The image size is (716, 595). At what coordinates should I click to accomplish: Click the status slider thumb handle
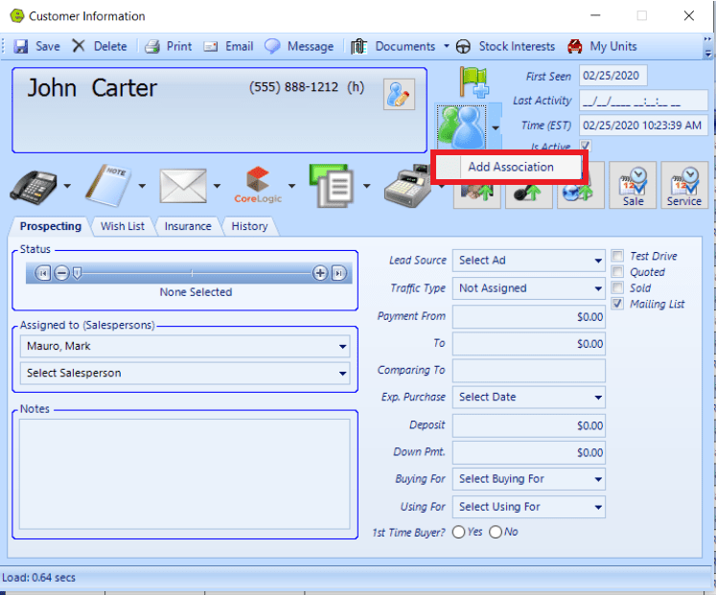pos(78,273)
